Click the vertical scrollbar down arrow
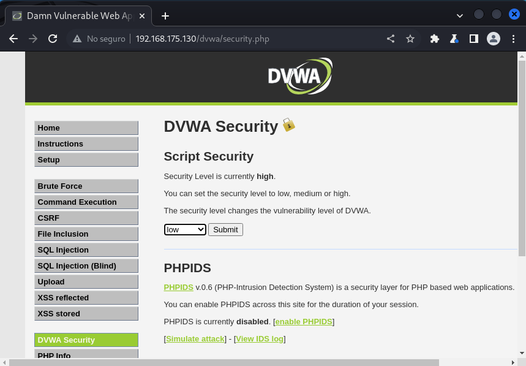Image resolution: width=526 pixels, height=366 pixels. [522, 353]
